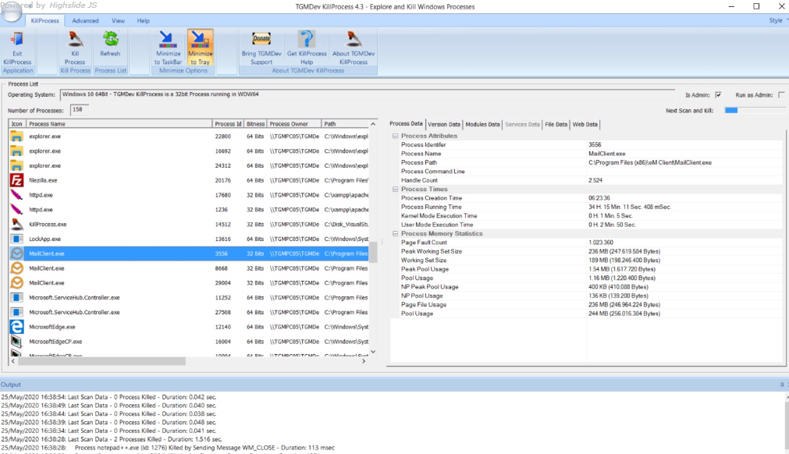The height and width of the screenshot is (454, 789).
Task: Click the pin icon of the Output panel
Action: pyautogui.click(x=781, y=385)
